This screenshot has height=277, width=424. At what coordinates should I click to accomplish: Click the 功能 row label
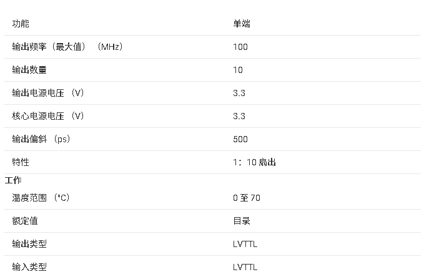[21, 24]
